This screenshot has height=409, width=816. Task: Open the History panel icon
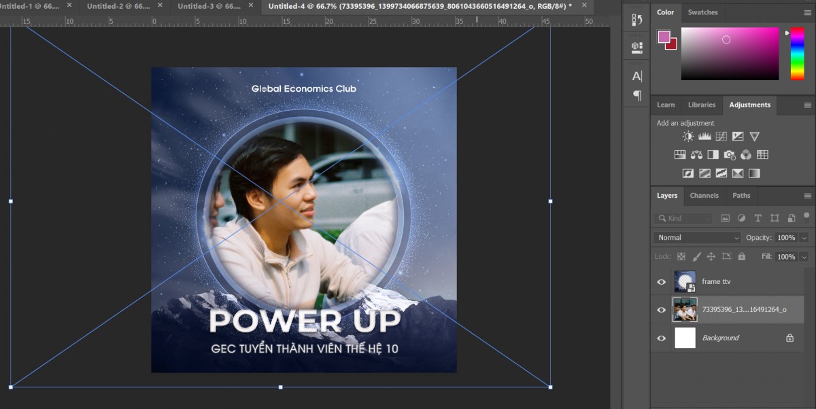637,20
